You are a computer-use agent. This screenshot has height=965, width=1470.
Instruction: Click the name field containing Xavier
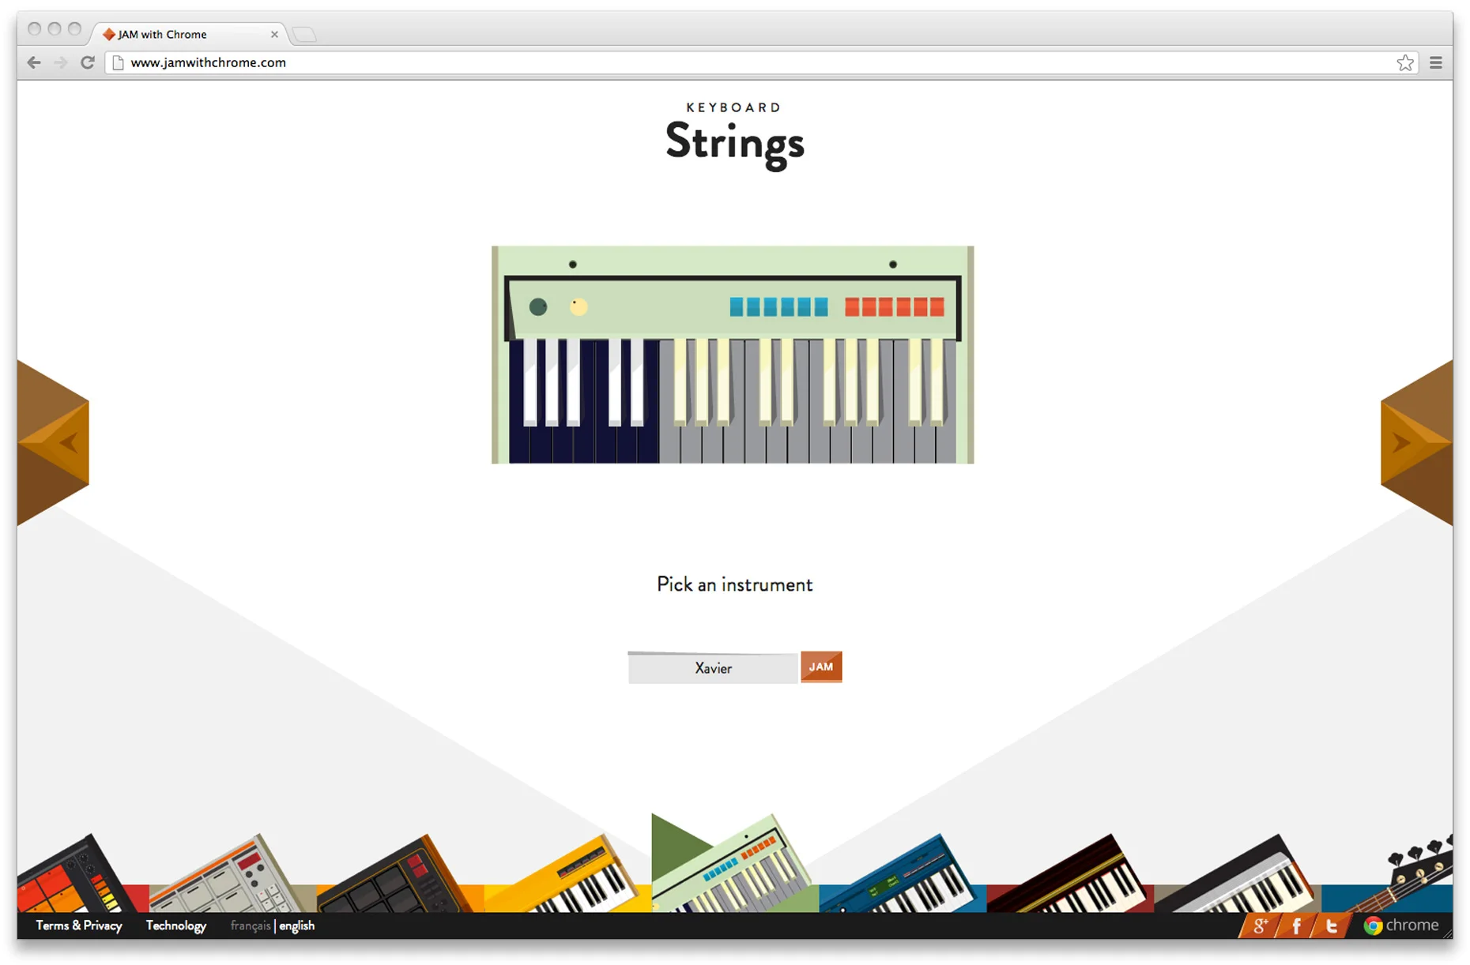pos(713,668)
